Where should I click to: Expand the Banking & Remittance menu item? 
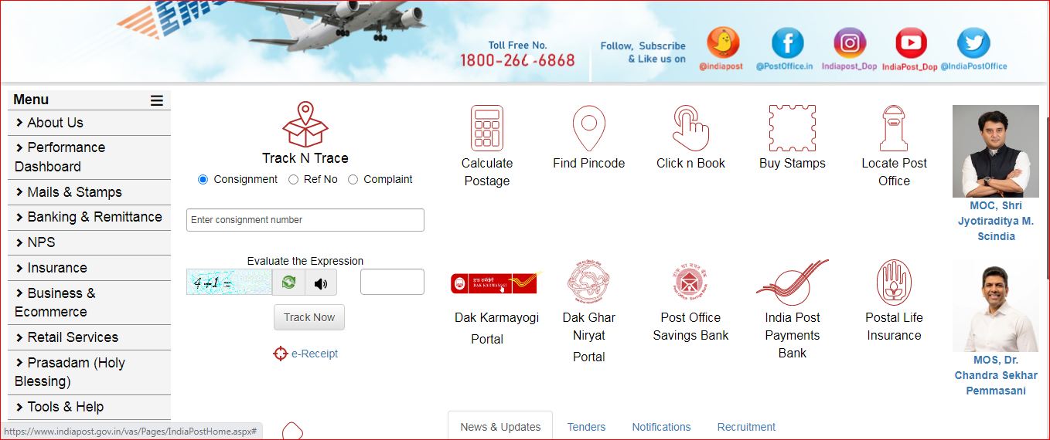[x=89, y=217]
